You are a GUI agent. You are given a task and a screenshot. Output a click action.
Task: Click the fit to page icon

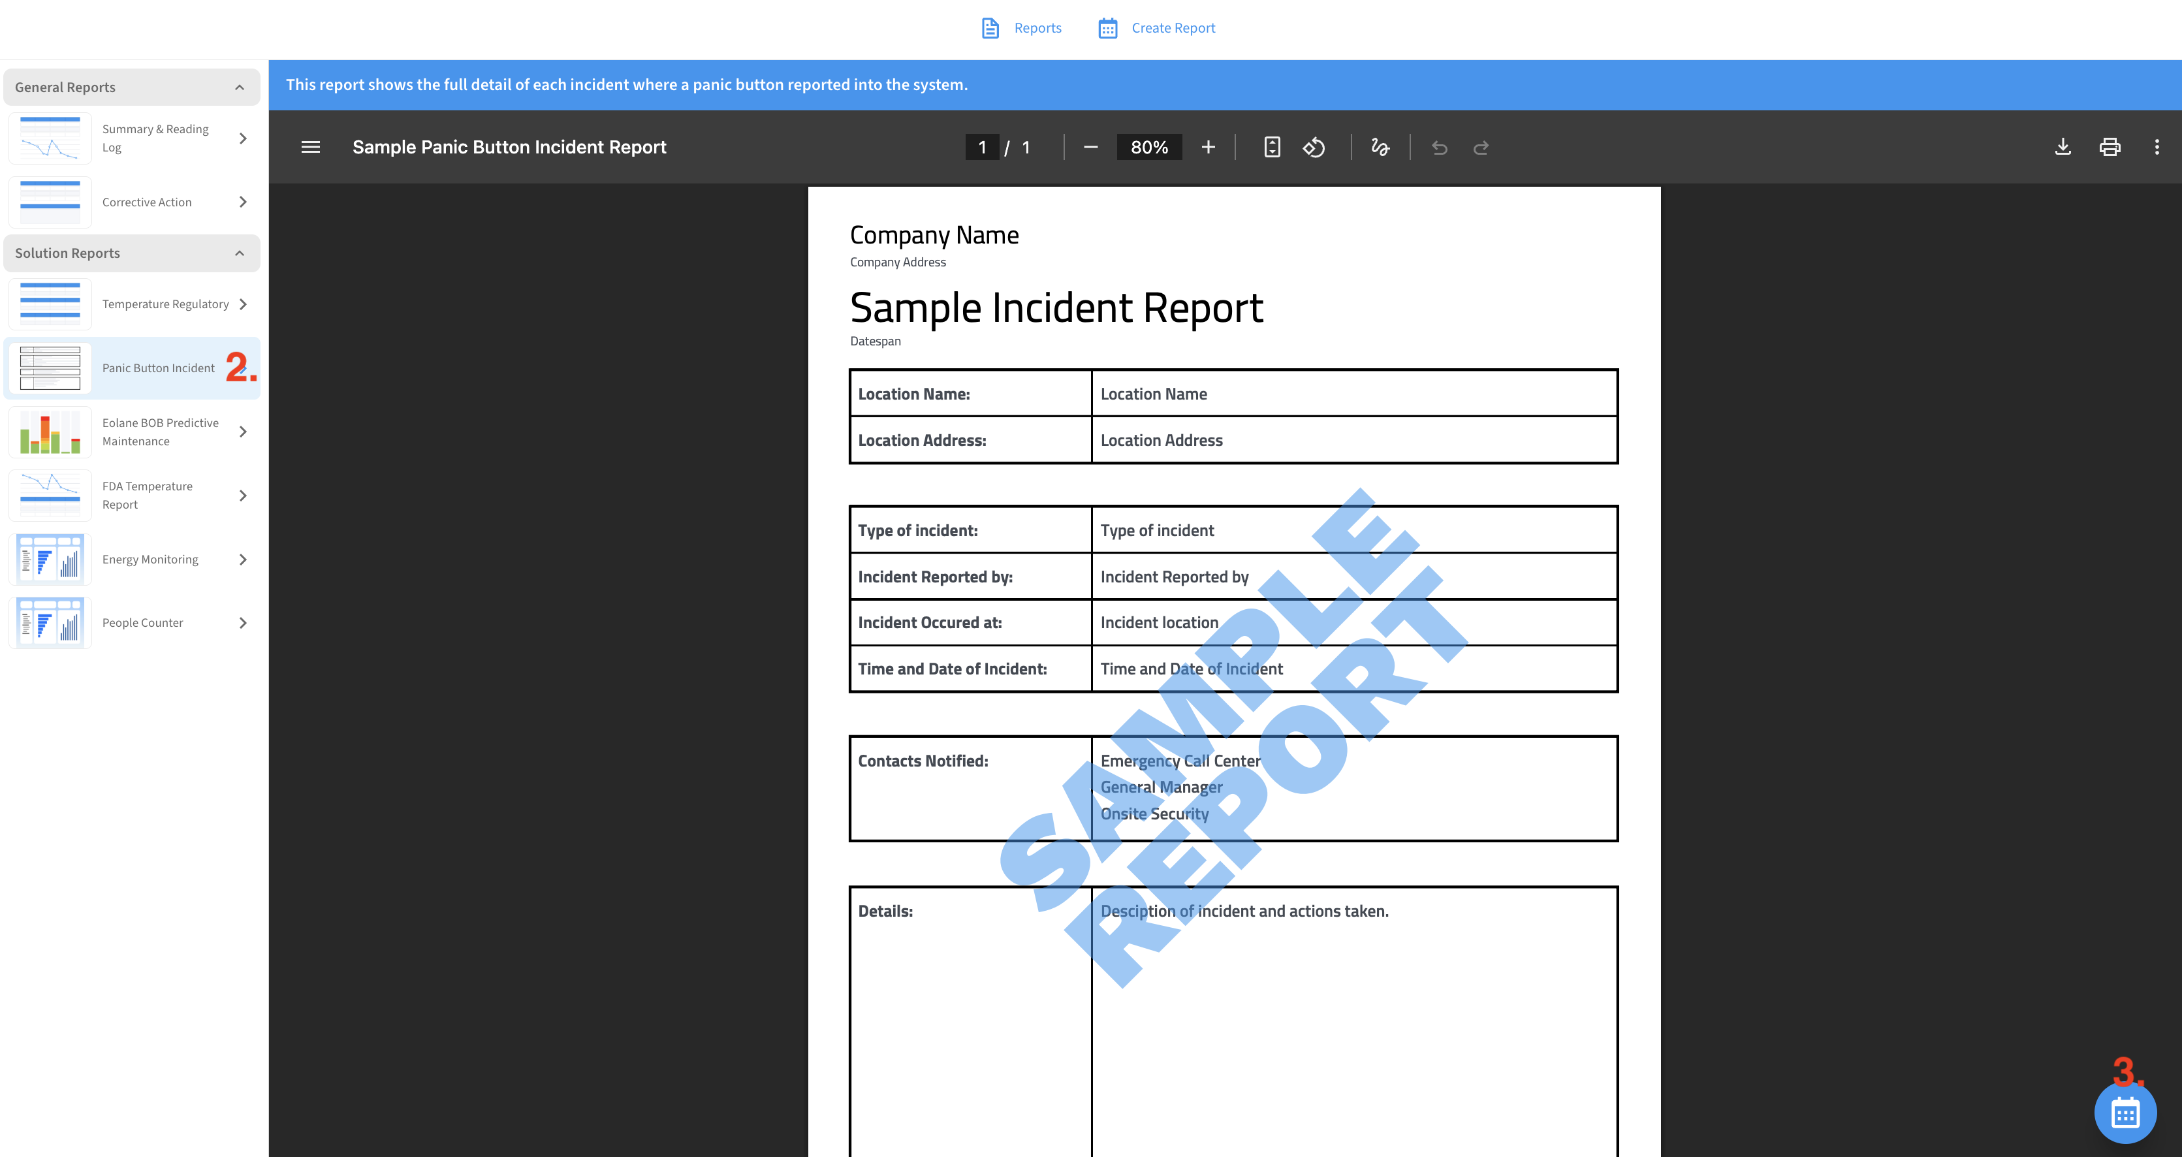click(x=1271, y=148)
